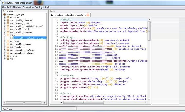Click the messages package icon
This screenshot has height=112, width=185.
[8, 41]
